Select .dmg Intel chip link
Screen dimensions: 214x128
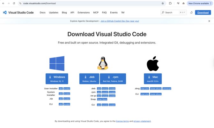tap(145, 89)
